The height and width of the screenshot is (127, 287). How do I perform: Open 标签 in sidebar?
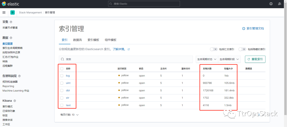tap(5, 116)
